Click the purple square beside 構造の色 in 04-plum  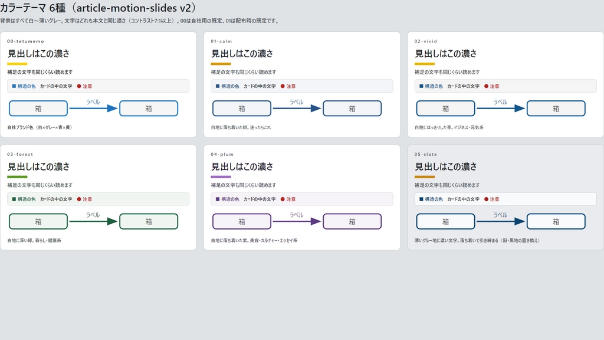coord(218,199)
